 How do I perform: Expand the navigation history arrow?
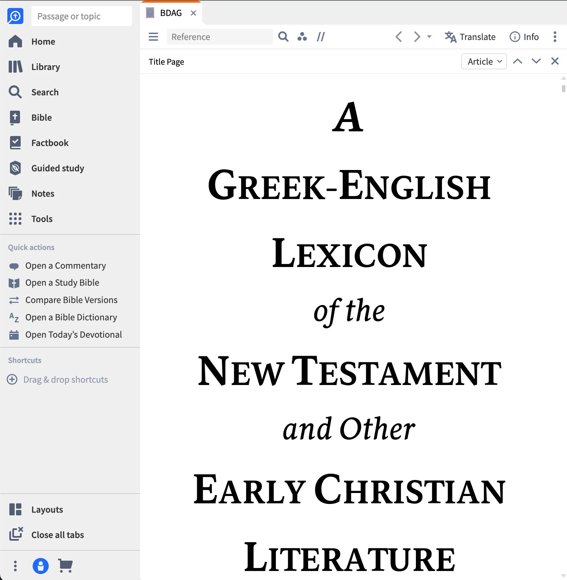(x=429, y=37)
